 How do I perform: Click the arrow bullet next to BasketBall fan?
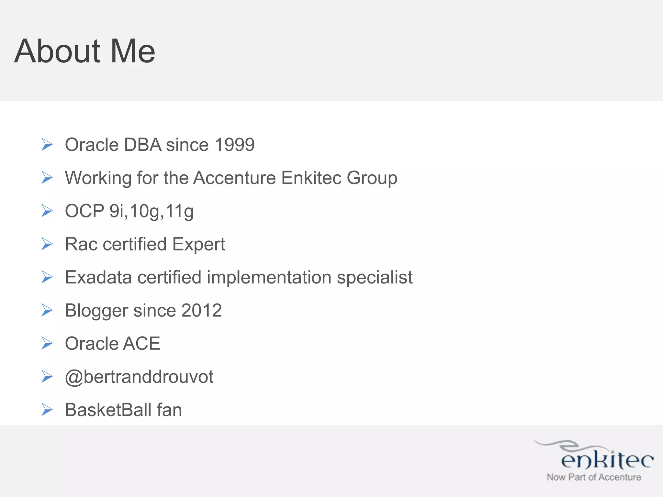tap(47, 410)
